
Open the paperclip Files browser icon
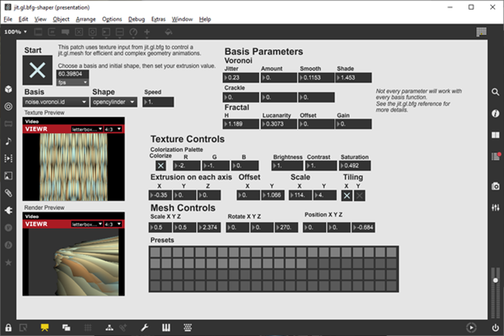(x=8, y=193)
